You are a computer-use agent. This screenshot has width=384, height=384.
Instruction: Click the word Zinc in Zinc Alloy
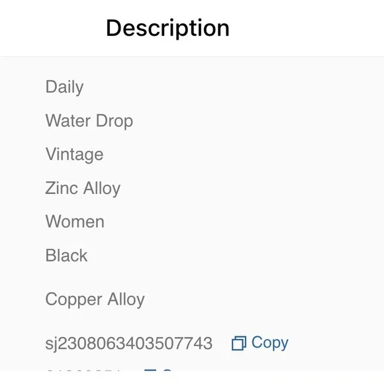point(62,188)
